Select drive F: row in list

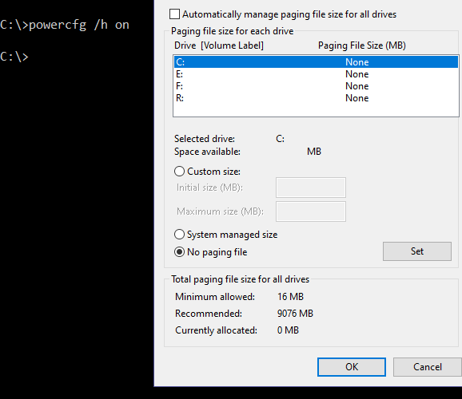(x=316, y=86)
